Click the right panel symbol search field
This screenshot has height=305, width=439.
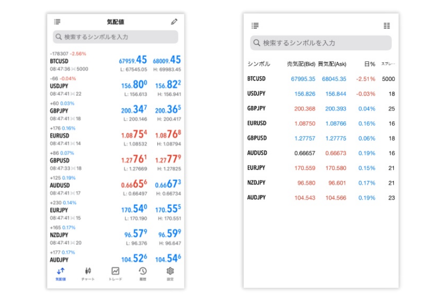click(x=321, y=43)
